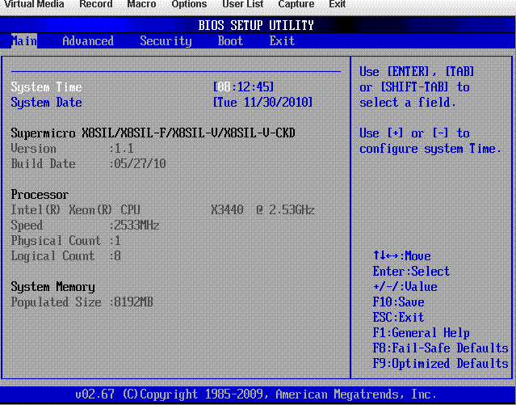516x405 pixels.
Task: Click the Processor heading
Action: coord(40,195)
